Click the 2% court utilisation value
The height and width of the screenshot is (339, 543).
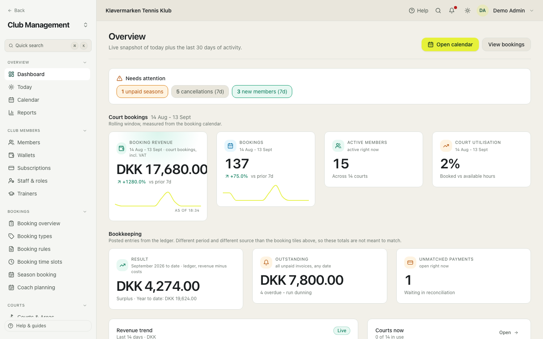click(x=450, y=164)
